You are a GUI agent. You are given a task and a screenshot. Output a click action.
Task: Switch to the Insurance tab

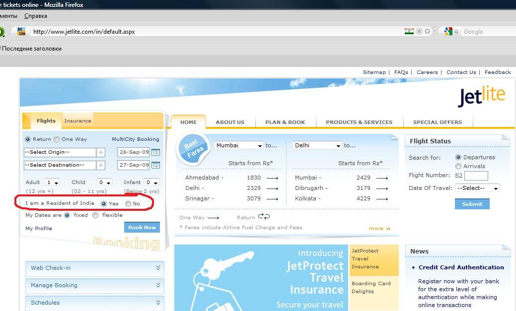pyautogui.click(x=77, y=121)
